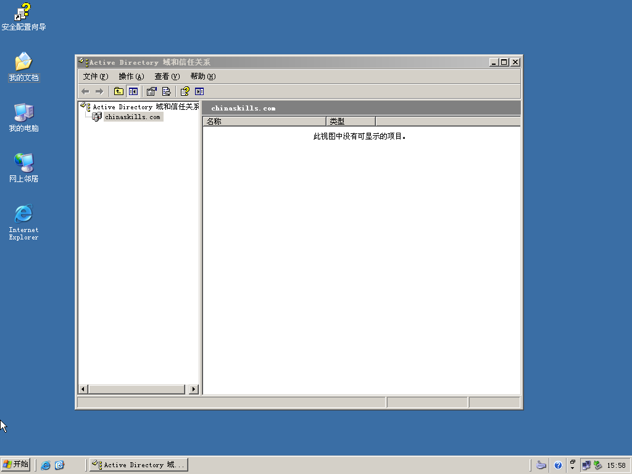Toggle the show/hide console tree icon
Screen dimensions: 632x474
coord(133,91)
